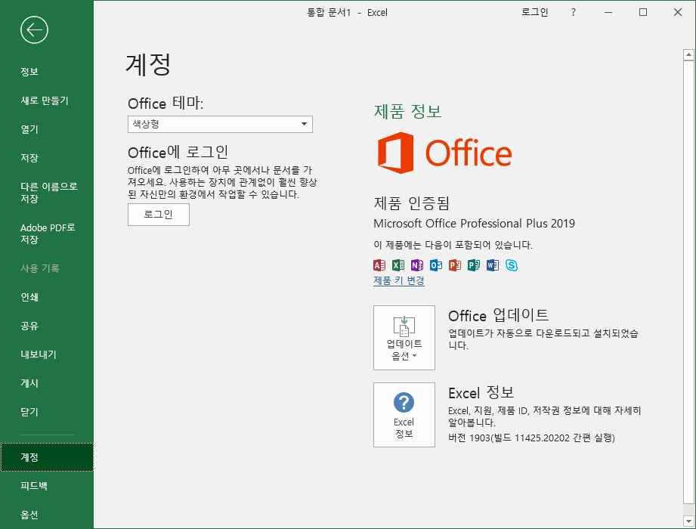Click 로그인 in the title bar

[x=534, y=12]
